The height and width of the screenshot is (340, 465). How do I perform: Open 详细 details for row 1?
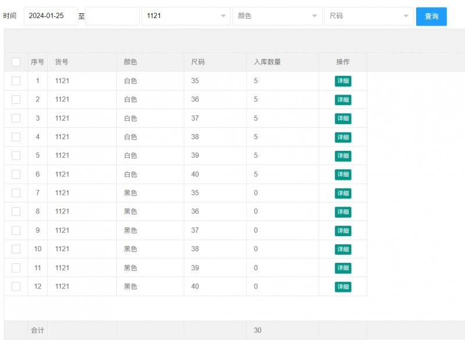(343, 81)
